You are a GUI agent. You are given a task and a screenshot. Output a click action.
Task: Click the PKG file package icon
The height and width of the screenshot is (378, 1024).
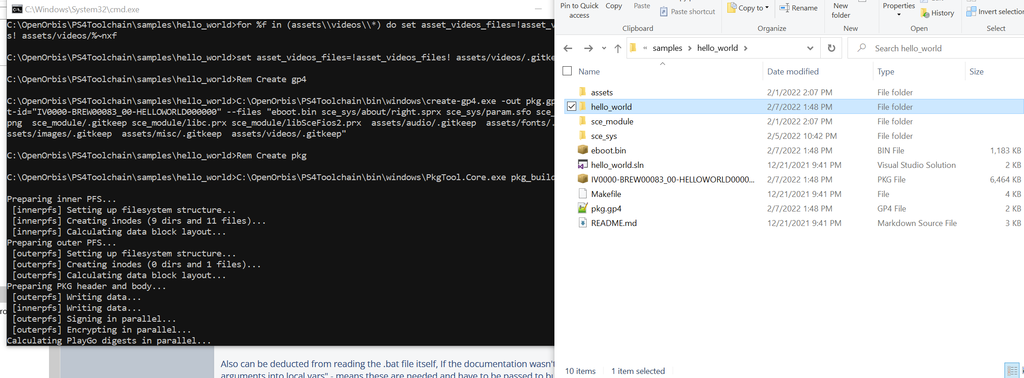(x=583, y=179)
